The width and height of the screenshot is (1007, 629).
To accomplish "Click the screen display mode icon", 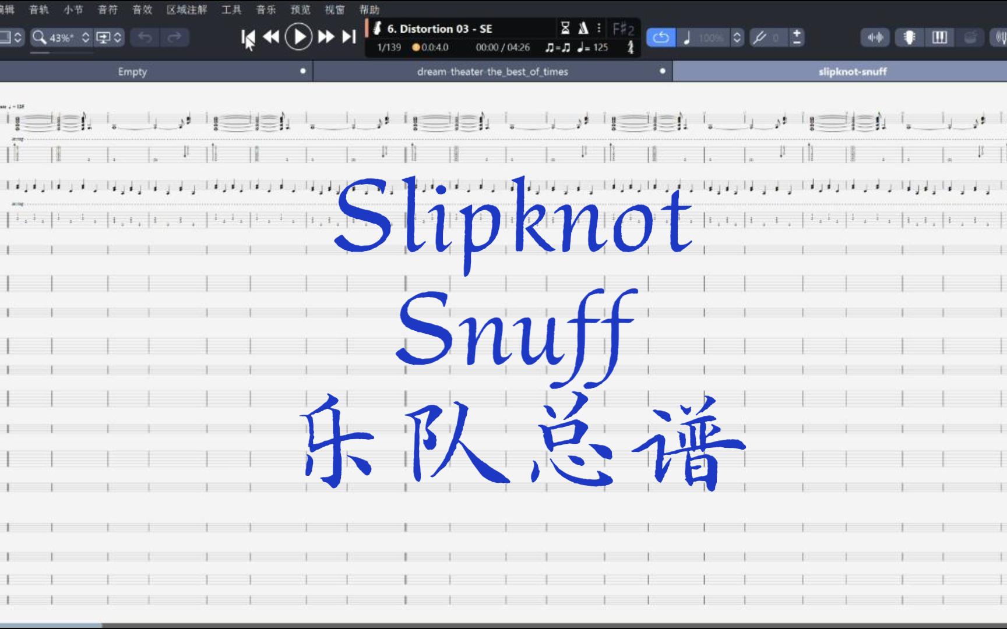I will (x=103, y=37).
